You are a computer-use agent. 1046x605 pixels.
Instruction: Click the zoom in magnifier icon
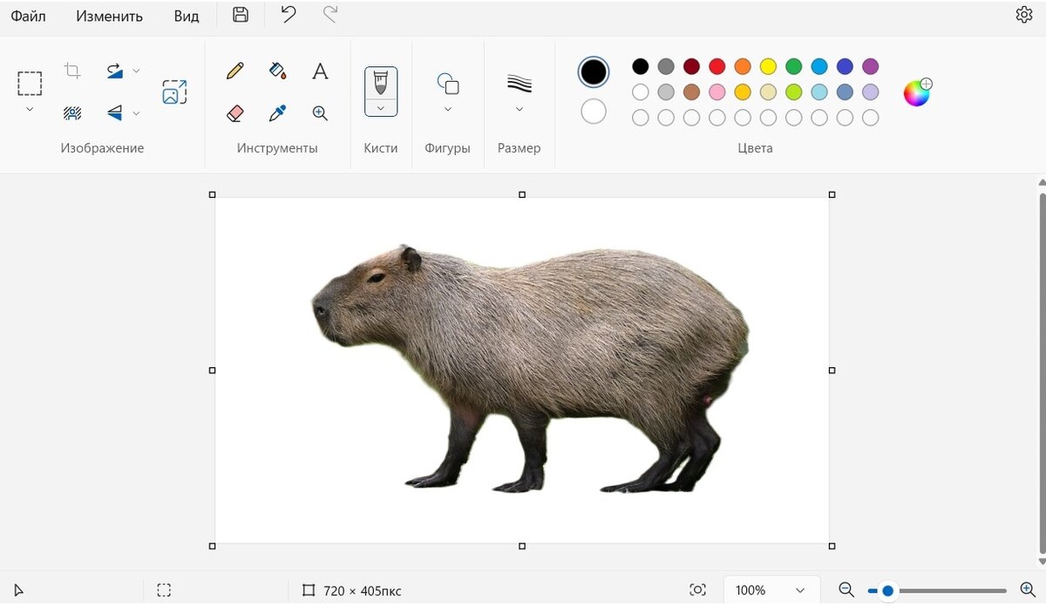(x=1027, y=590)
